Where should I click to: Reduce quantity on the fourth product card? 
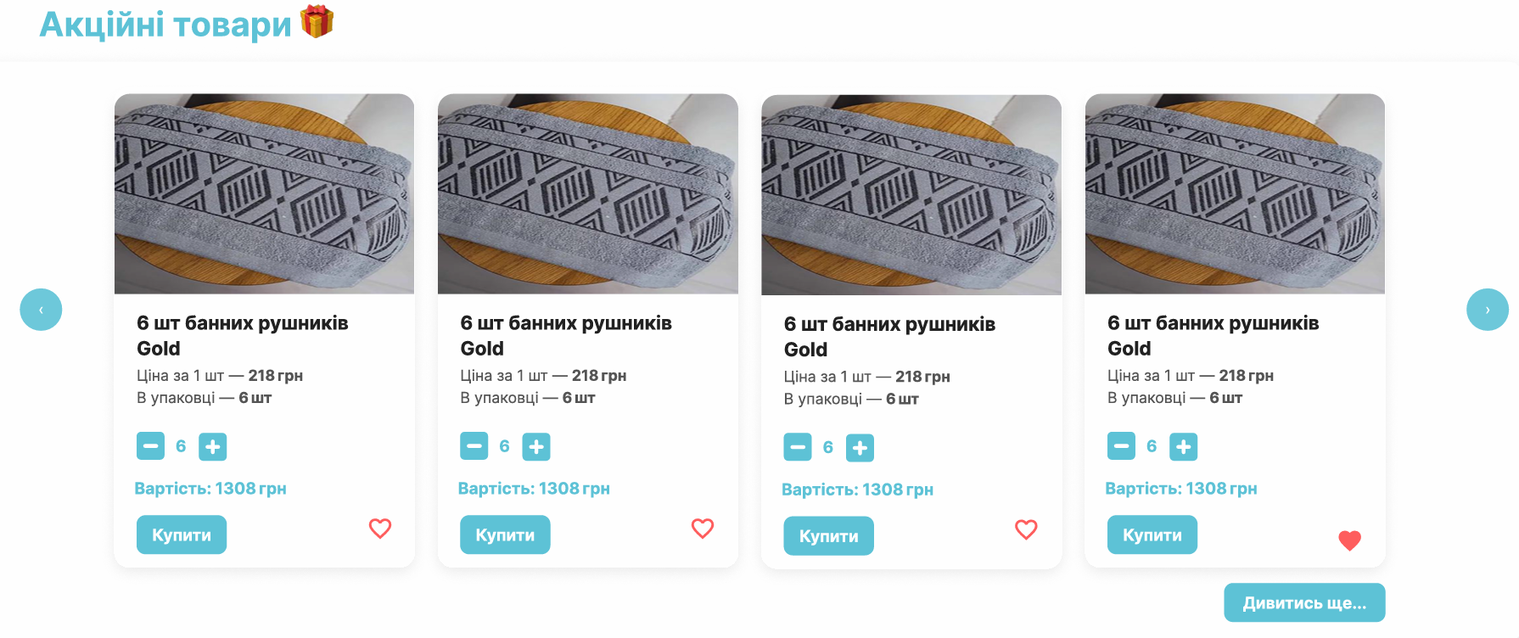point(1121,445)
